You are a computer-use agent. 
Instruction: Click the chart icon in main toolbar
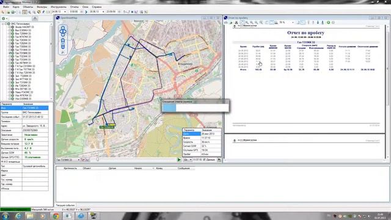(136, 12)
